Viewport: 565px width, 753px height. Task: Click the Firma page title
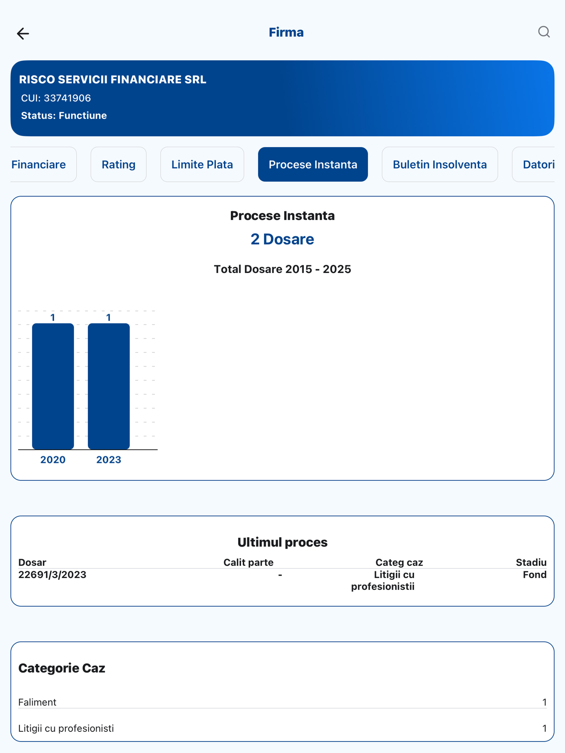tap(286, 32)
